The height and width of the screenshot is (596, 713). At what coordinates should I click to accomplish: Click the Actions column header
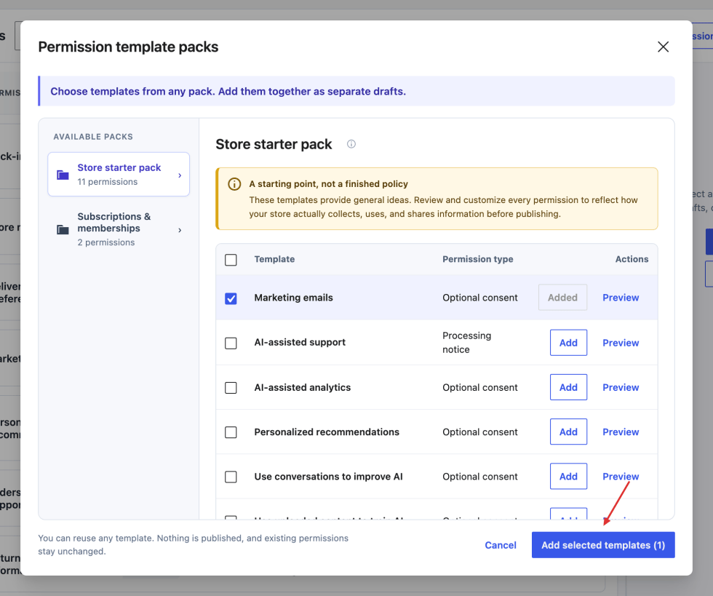point(632,259)
